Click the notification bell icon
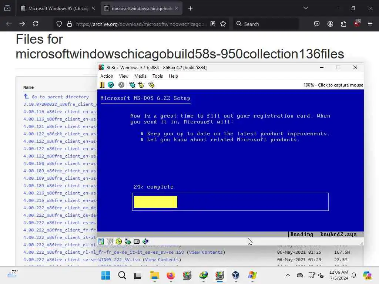The height and width of the screenshot is (284, 379). tap(354, 275)
